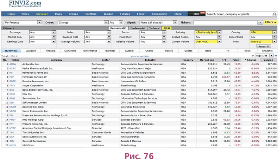Go to previous page arrow
This screenshot has width=278, height=159.
pos(253,56)
